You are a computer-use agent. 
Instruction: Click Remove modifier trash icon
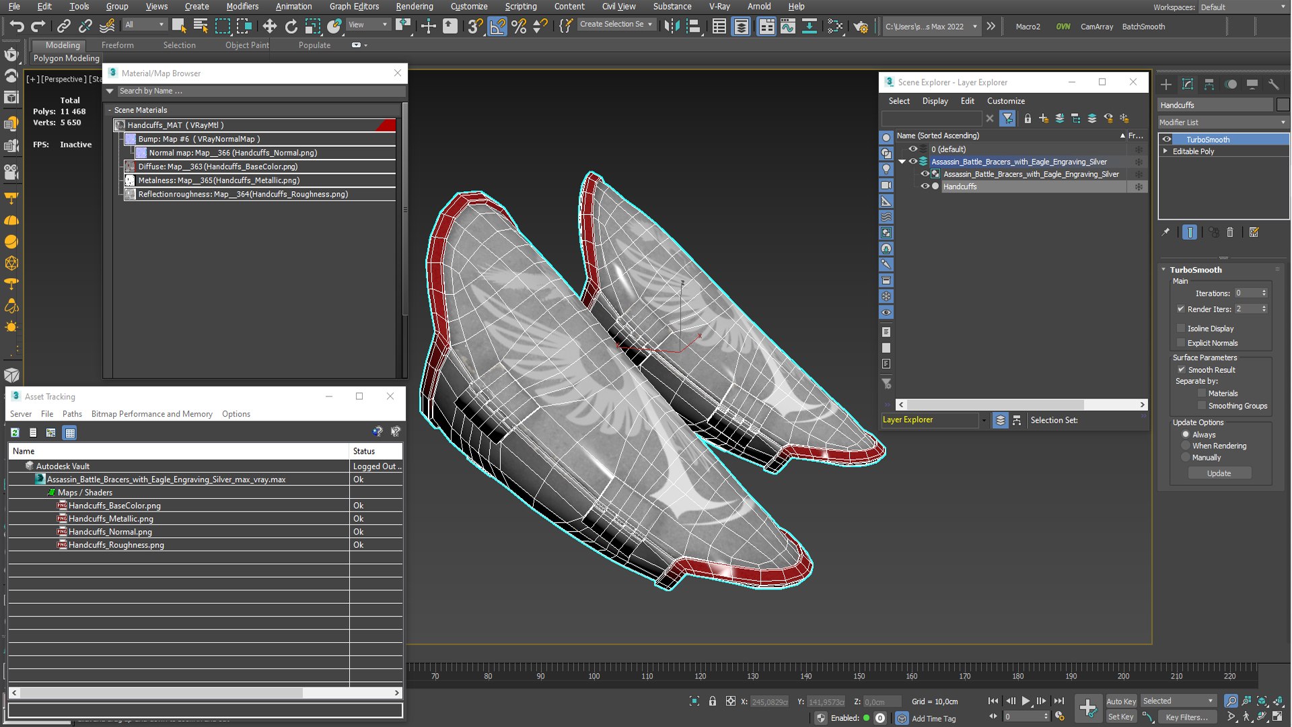click(1230, 232)
